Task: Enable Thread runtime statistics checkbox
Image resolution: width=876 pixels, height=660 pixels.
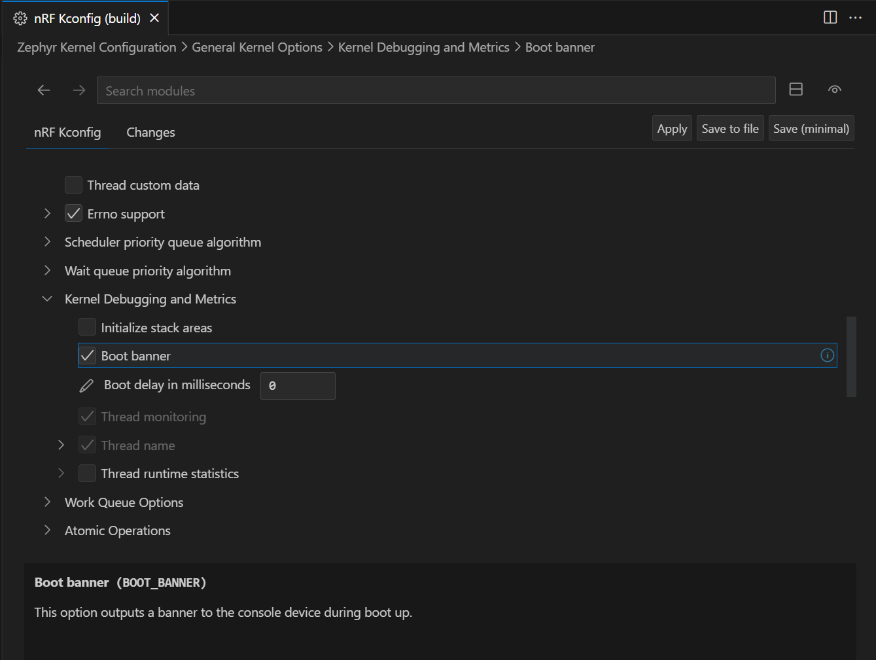Action: pyautogui.click(x=87, y=473)
